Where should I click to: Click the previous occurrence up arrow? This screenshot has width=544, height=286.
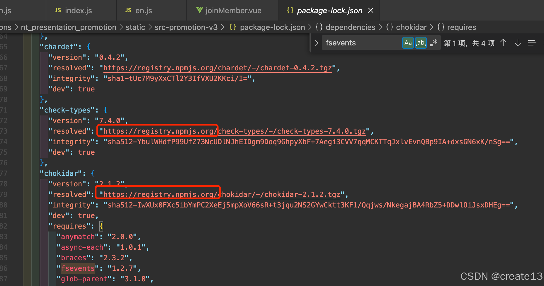(x=503, y=43)
